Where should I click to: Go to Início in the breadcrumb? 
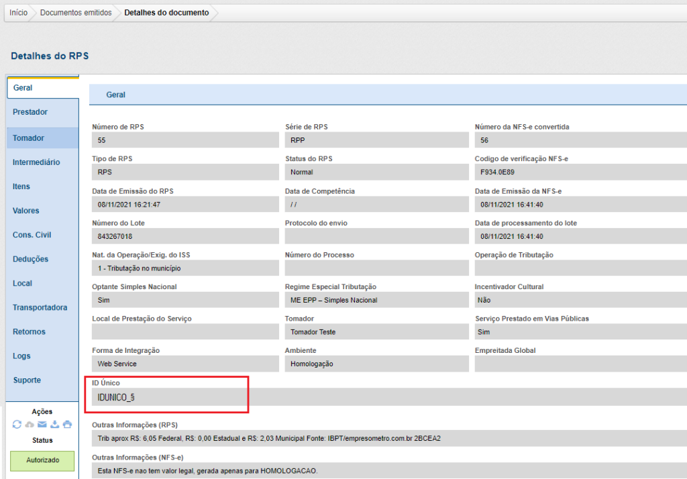click(18, 13)
